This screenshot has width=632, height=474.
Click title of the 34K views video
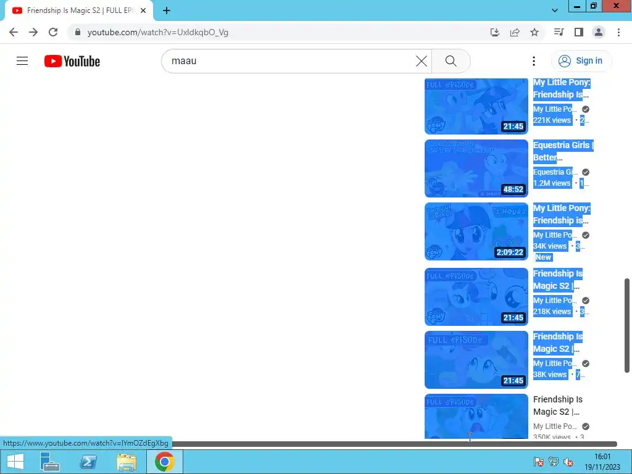click(x=562, y=214)
